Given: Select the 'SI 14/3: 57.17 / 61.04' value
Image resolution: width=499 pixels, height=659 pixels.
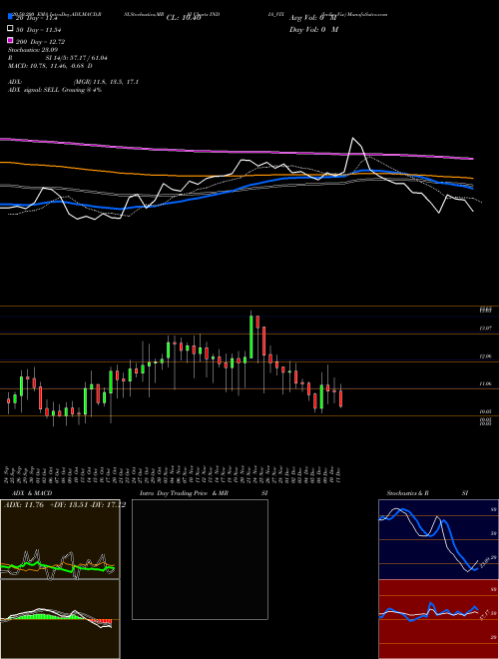Looking at the screenshot, I should pyautogui.click(x=77, y=58).
